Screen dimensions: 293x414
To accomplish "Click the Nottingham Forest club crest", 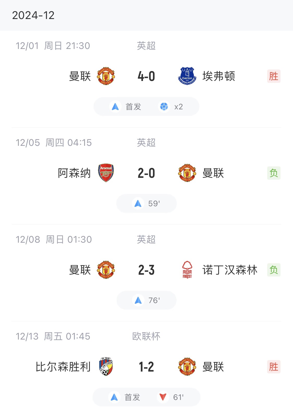I will click(x=187, y=270).
